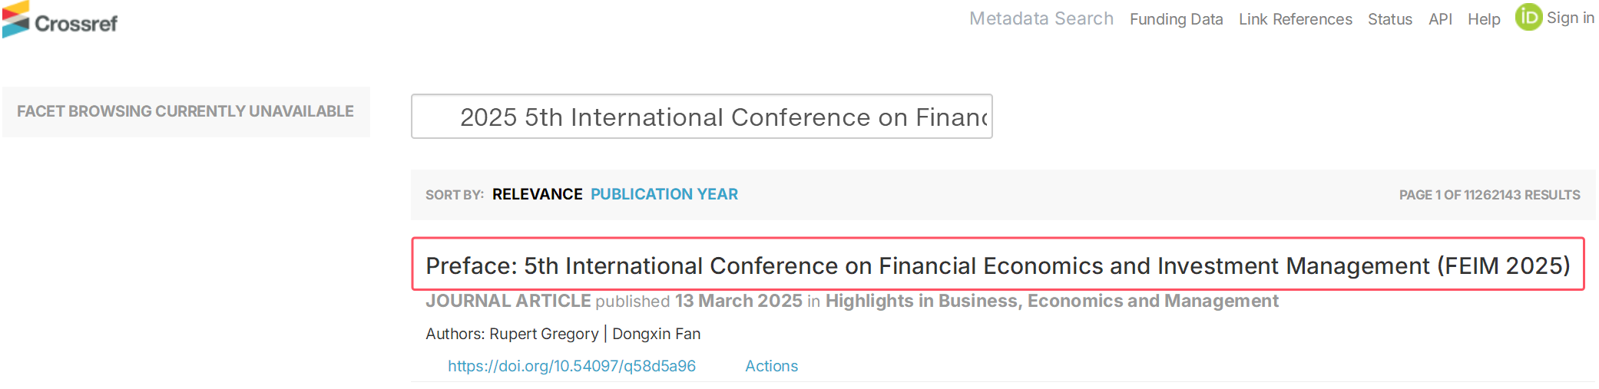The image size is (1599, 389).
Task: Open Link References from top navigation
Action: 1295,19
